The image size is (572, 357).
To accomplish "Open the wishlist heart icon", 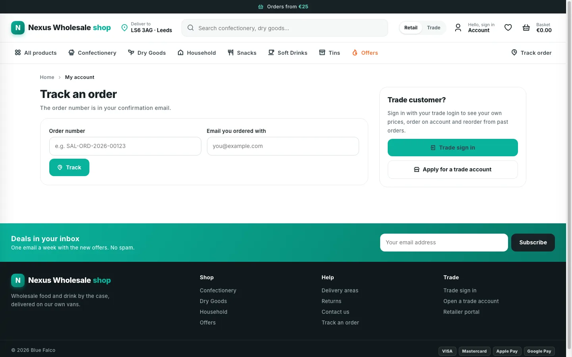I will pos(508,27).
